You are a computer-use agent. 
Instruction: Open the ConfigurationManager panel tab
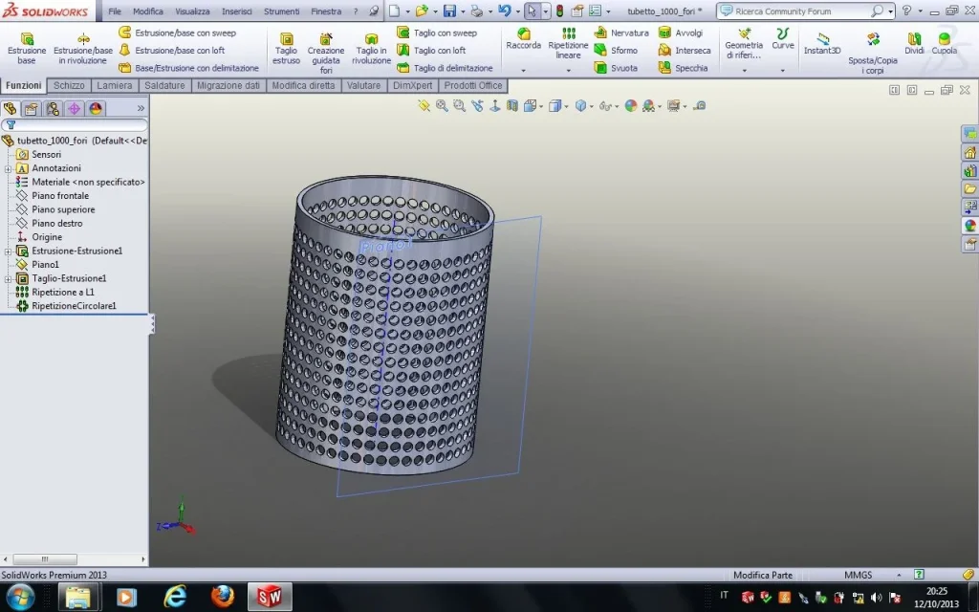[x=53, y=109]
